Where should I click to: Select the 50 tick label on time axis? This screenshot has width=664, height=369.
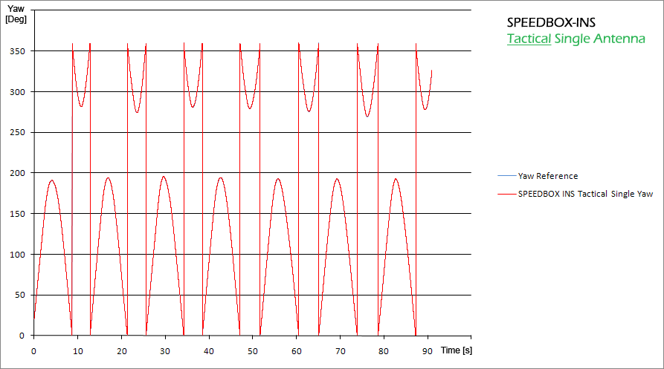pos(252,349)
